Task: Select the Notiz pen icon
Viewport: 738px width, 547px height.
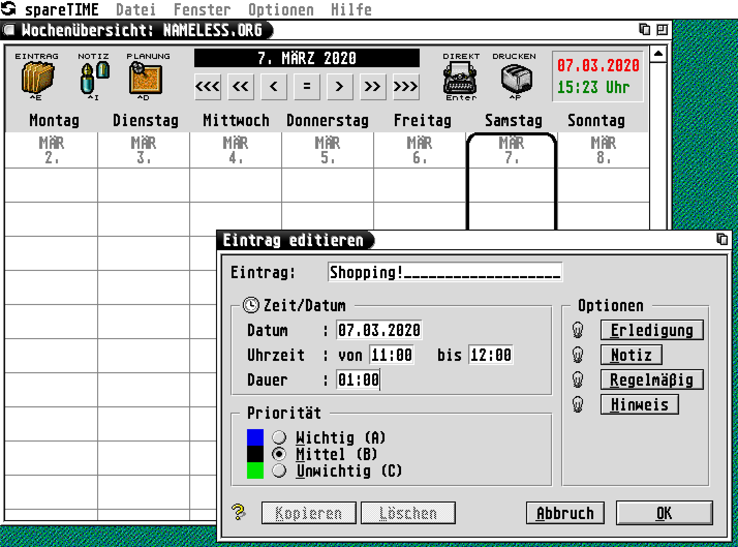Action: (x=94, y=78)
